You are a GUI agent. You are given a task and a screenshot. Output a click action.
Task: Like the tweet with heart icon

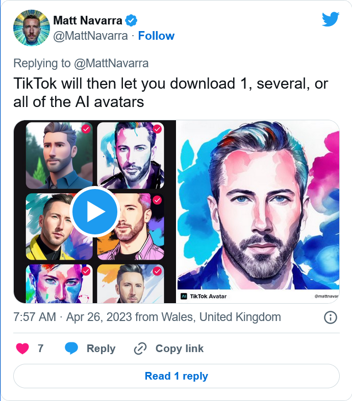point(22,349)
